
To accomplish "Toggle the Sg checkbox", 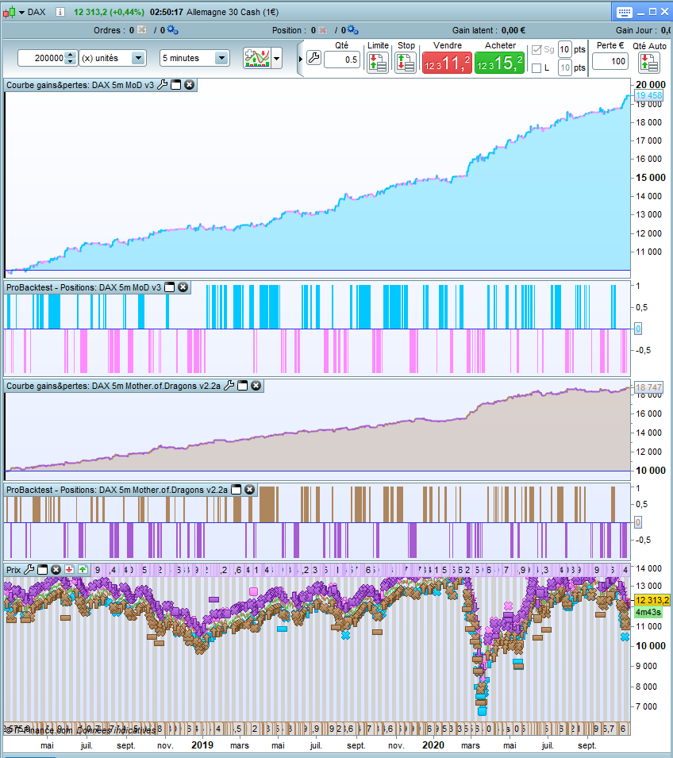I will (536, 50).
